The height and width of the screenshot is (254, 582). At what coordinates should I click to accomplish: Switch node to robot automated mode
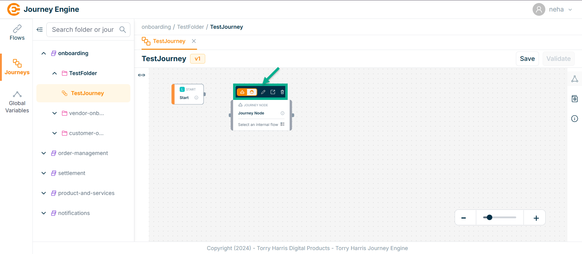click(x=242, y=92)
